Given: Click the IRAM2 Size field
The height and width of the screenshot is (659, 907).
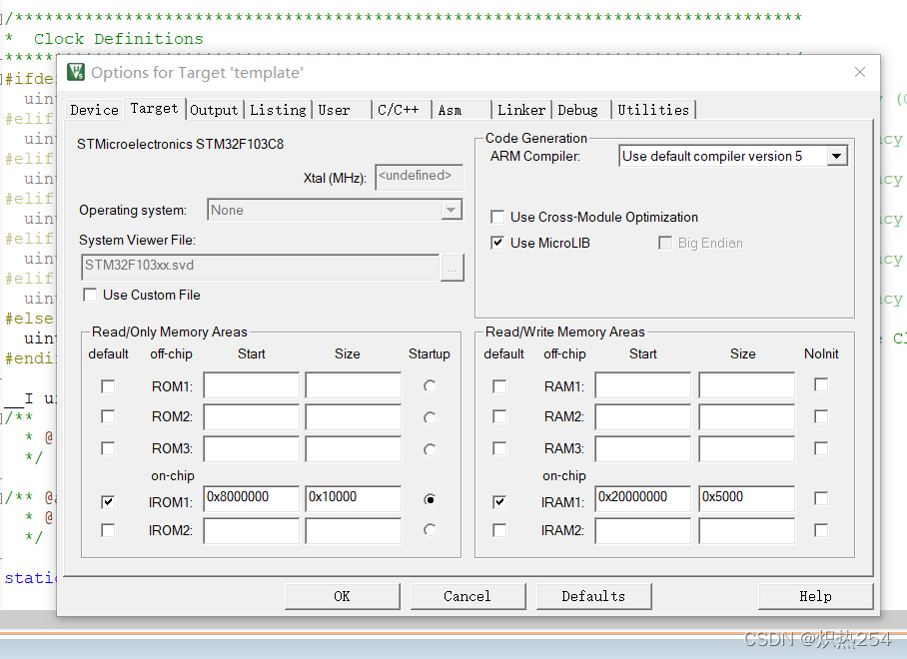Looking at the screenshot, I should pos(747,530).
